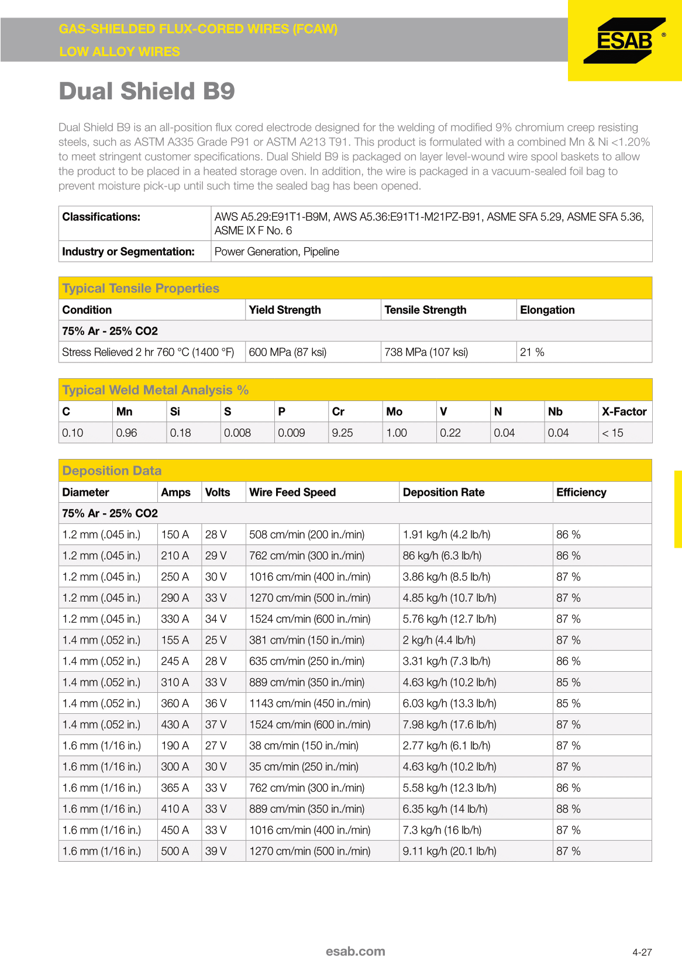Screen dimensions: 682x967
Task: Select "508 cm/min (200 in./min)" wire feed speed
Action: tap(307, 534)
